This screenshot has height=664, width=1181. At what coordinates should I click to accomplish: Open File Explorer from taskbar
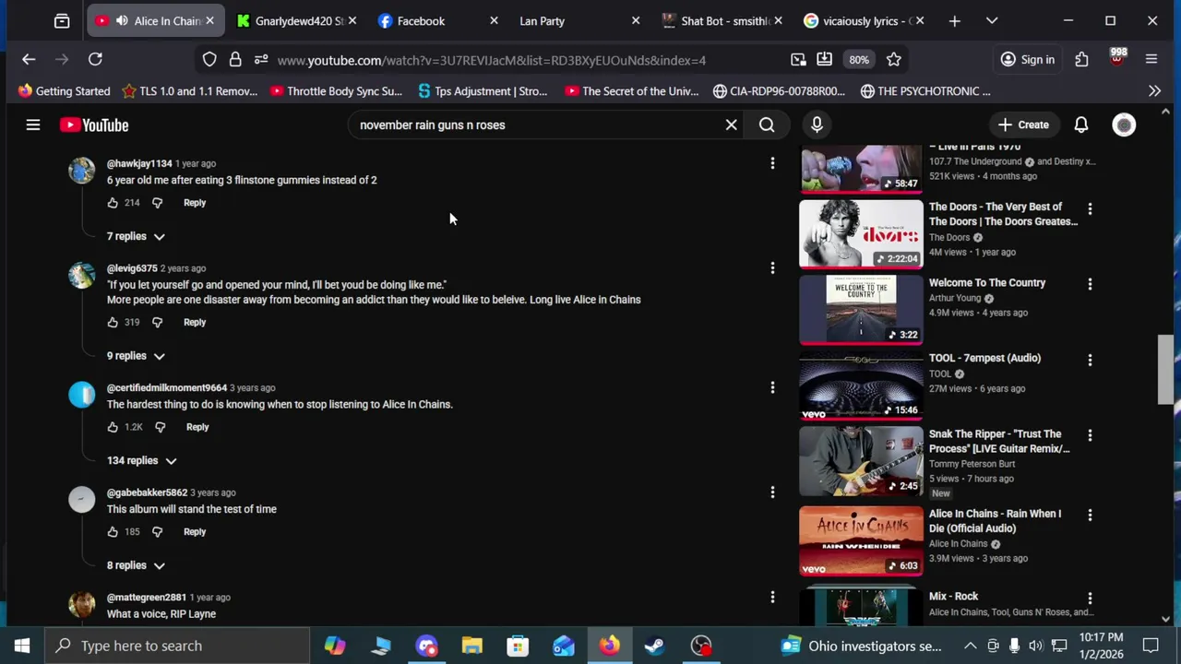(471, 646)
